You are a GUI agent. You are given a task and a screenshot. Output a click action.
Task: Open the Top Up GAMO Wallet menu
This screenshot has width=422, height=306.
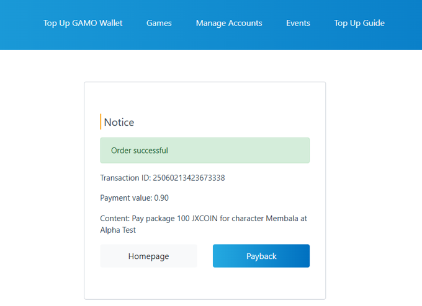coord(83,23)
